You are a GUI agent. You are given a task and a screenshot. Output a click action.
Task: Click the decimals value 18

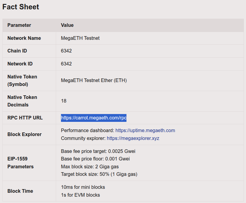[x=64, y=101]
